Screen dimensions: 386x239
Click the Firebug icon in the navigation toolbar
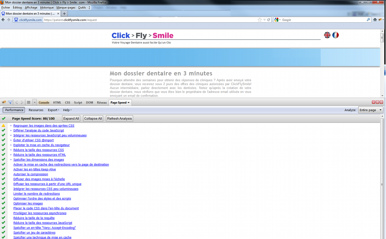[380, 20]
